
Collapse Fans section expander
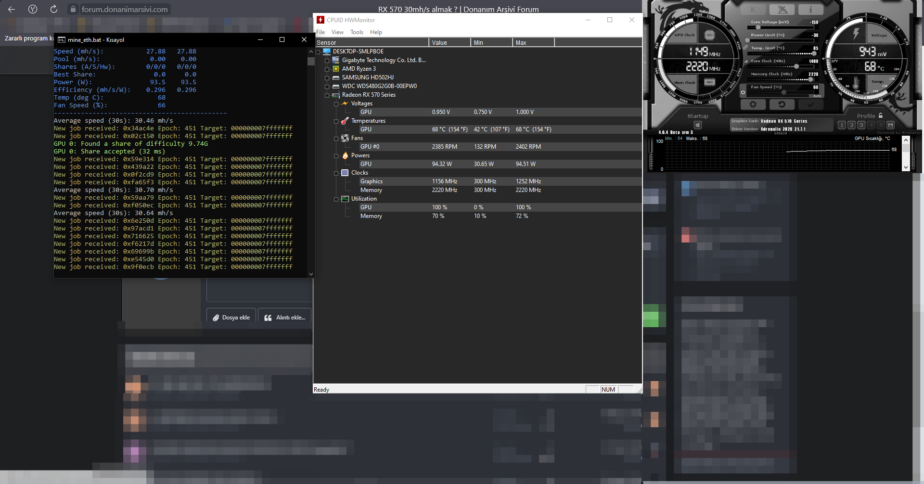336,139
